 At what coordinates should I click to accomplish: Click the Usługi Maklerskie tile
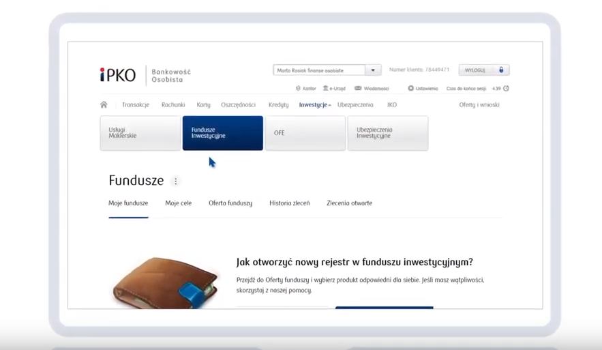[140, 133]
